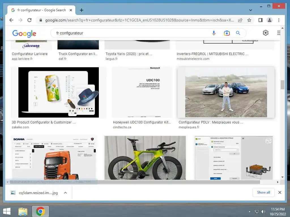The width and height of the screenshot is (290, 217).
Task: Expand the tab search chevron
Action: (x=250, y=10)
